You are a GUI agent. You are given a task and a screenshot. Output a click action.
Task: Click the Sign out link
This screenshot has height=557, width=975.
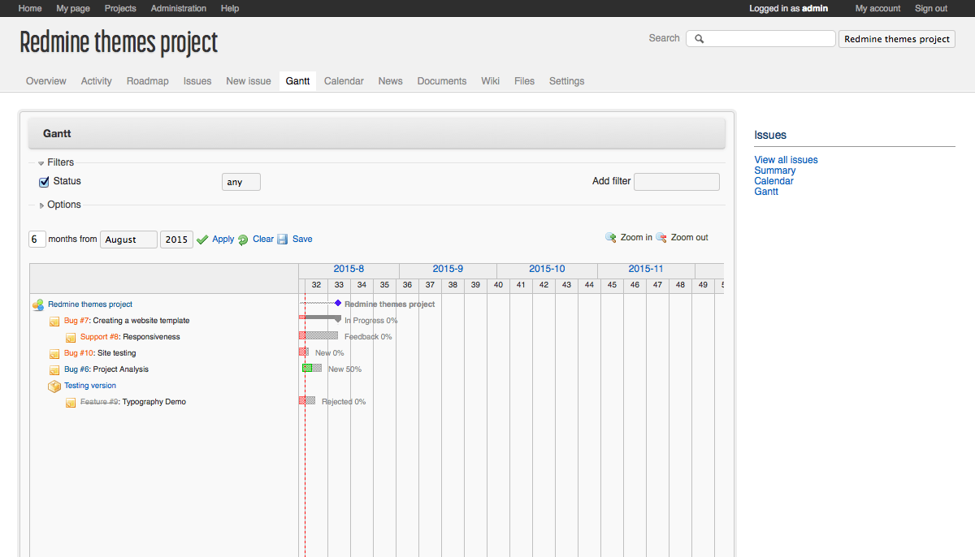point(931,8)
